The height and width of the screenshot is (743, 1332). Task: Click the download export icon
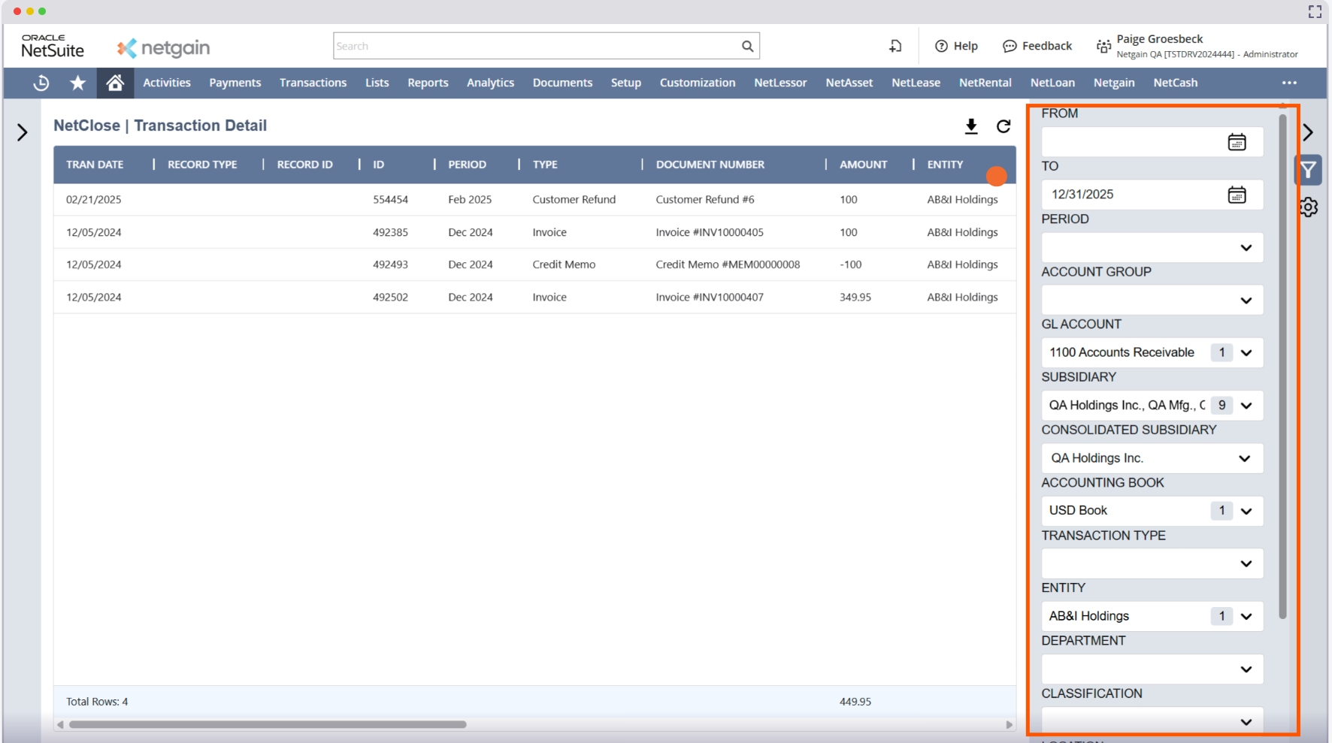pos(971,126)
